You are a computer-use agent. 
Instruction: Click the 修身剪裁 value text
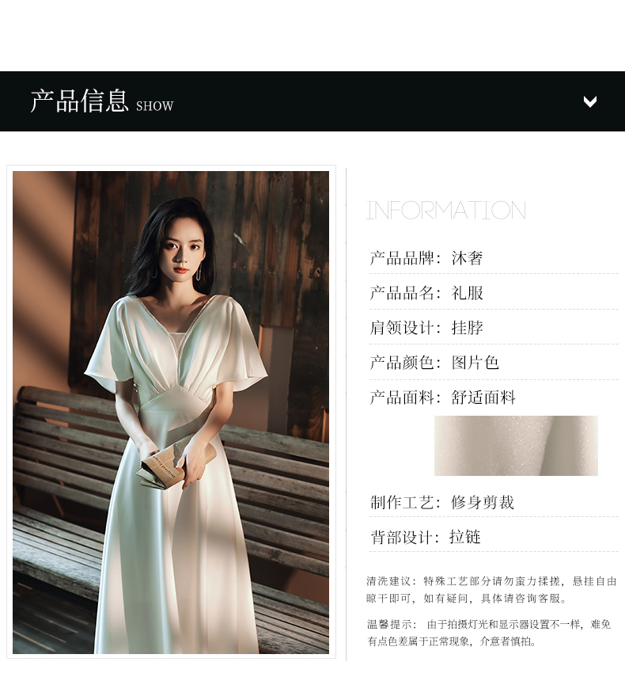click(483, 503)
